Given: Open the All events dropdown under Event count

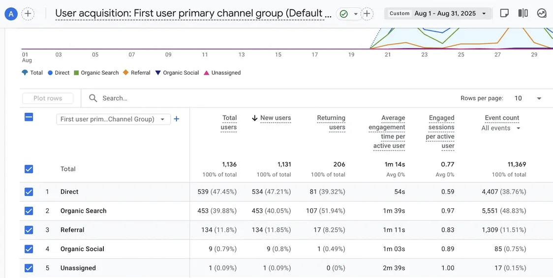Looking at the screenshot, I should click(501, 128).
